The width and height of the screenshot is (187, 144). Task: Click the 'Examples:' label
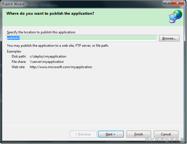click(x=14, y=51)
